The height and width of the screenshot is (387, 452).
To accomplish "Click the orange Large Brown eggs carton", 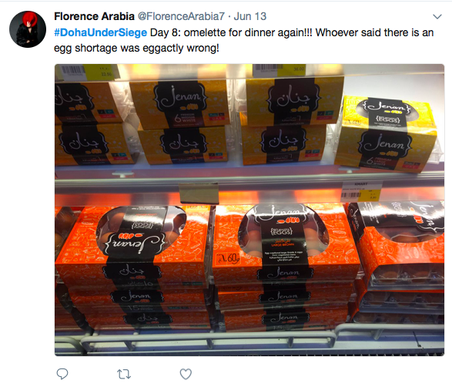I will pyautogui.click(x=283, y=240).
